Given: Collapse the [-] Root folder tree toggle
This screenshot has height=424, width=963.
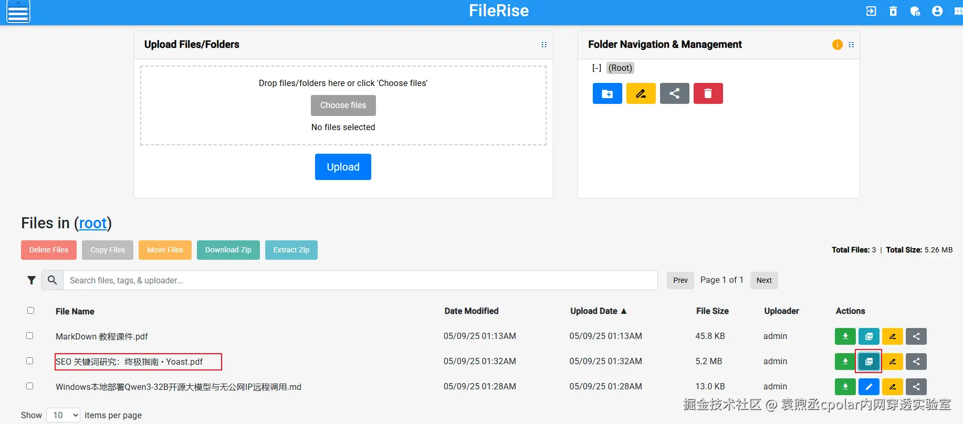Looking at the screenshot, I should point(596,68).
